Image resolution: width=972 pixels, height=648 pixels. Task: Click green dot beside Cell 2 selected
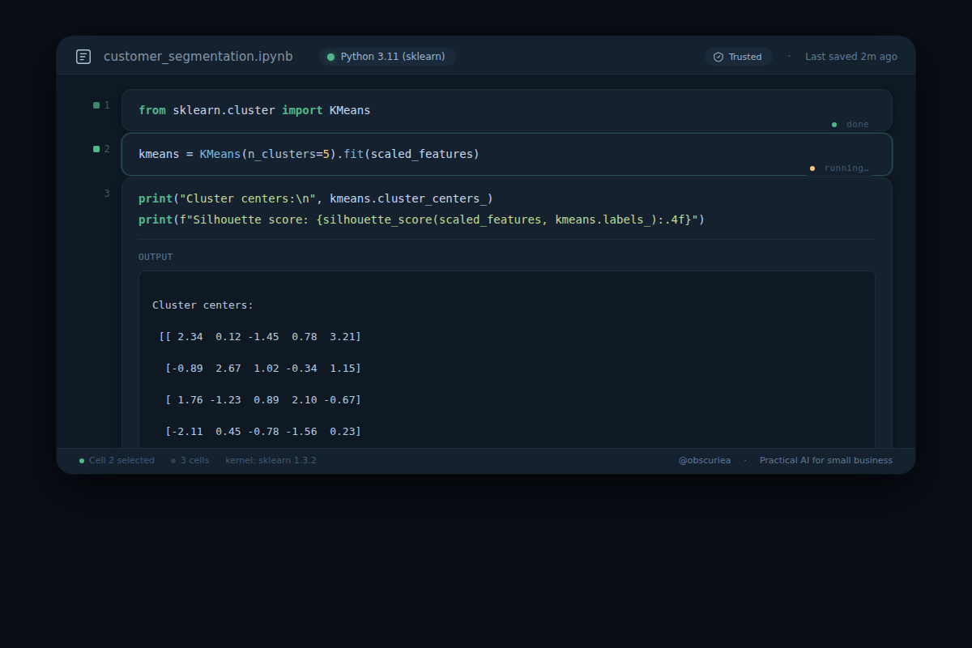tap(82, 461)
